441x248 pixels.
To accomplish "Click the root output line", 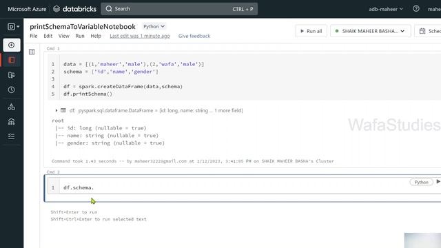I will (x=58, y=121).
